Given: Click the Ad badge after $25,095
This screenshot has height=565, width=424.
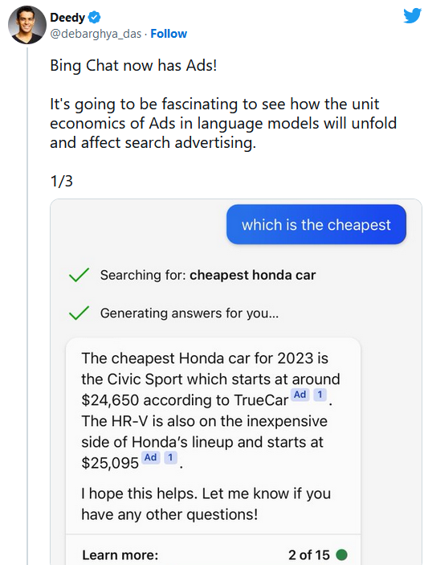Looking at the screenshot, I should pyautogui.click(x=150, y=457).
